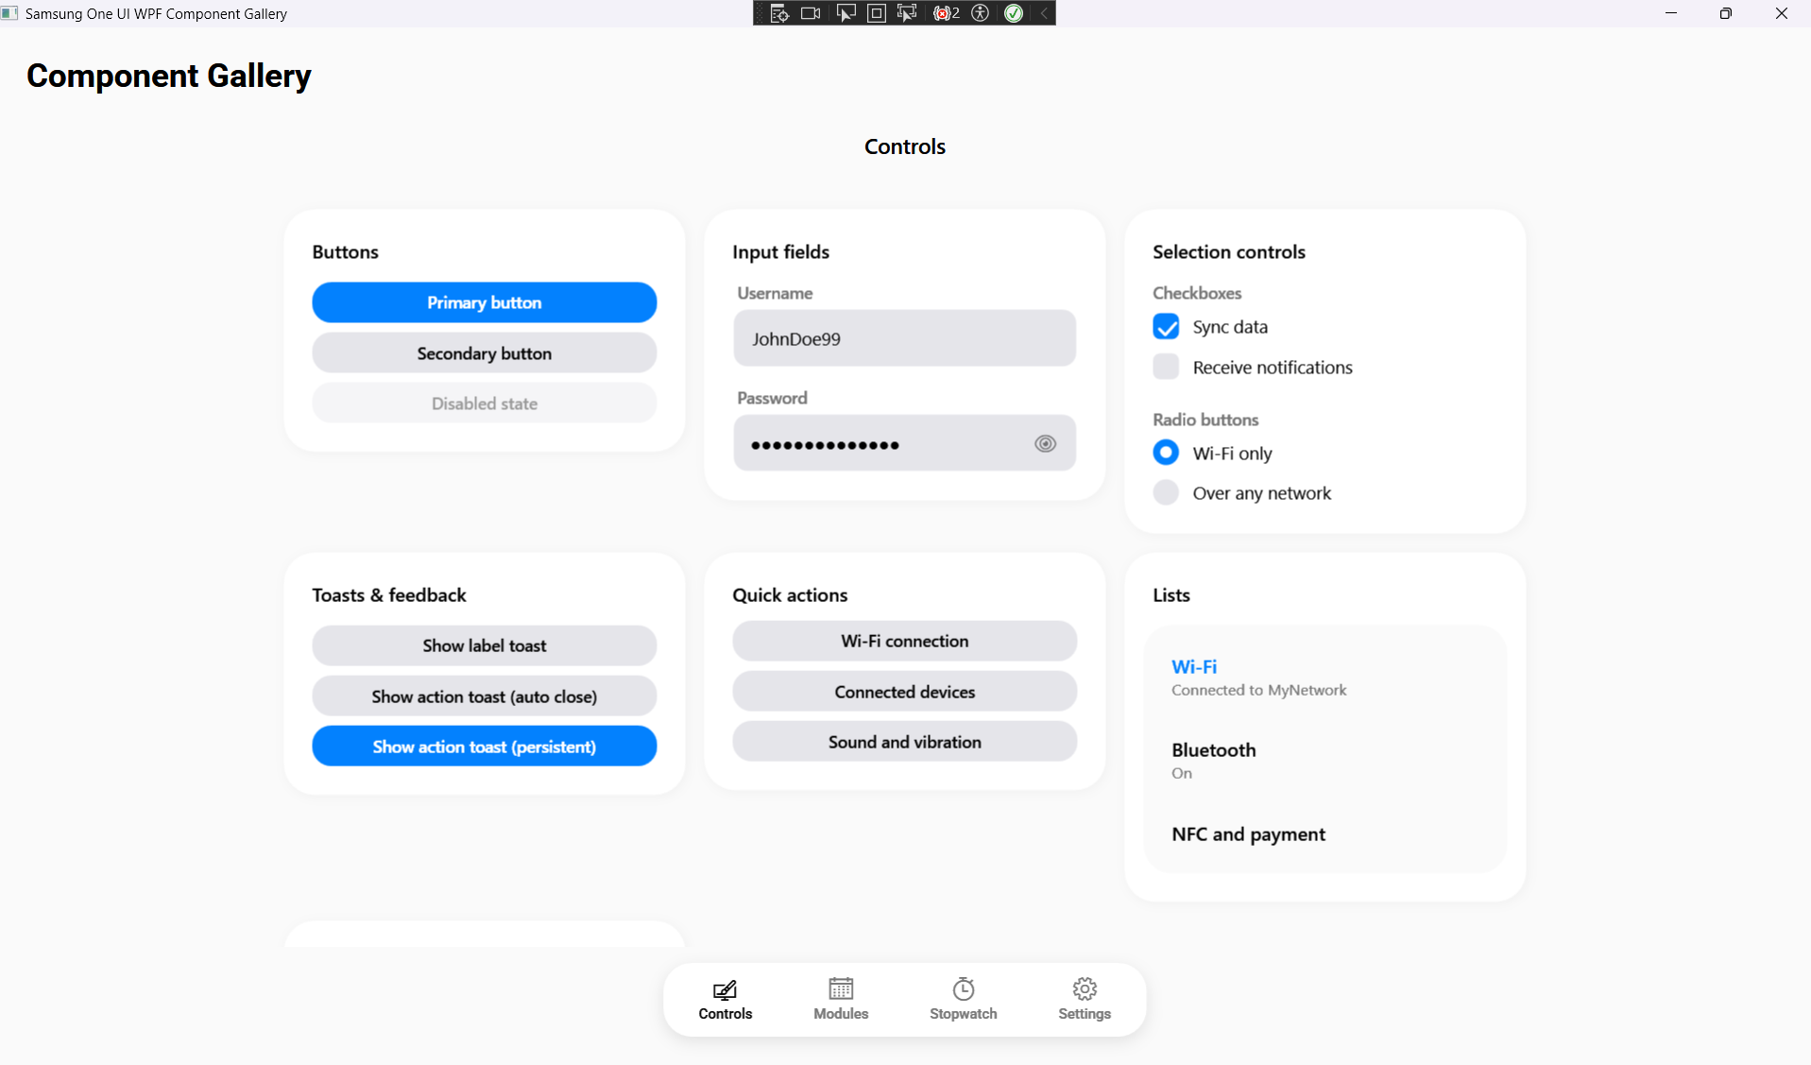
Task: Click the app icon in the title bar
Action: 9,13
